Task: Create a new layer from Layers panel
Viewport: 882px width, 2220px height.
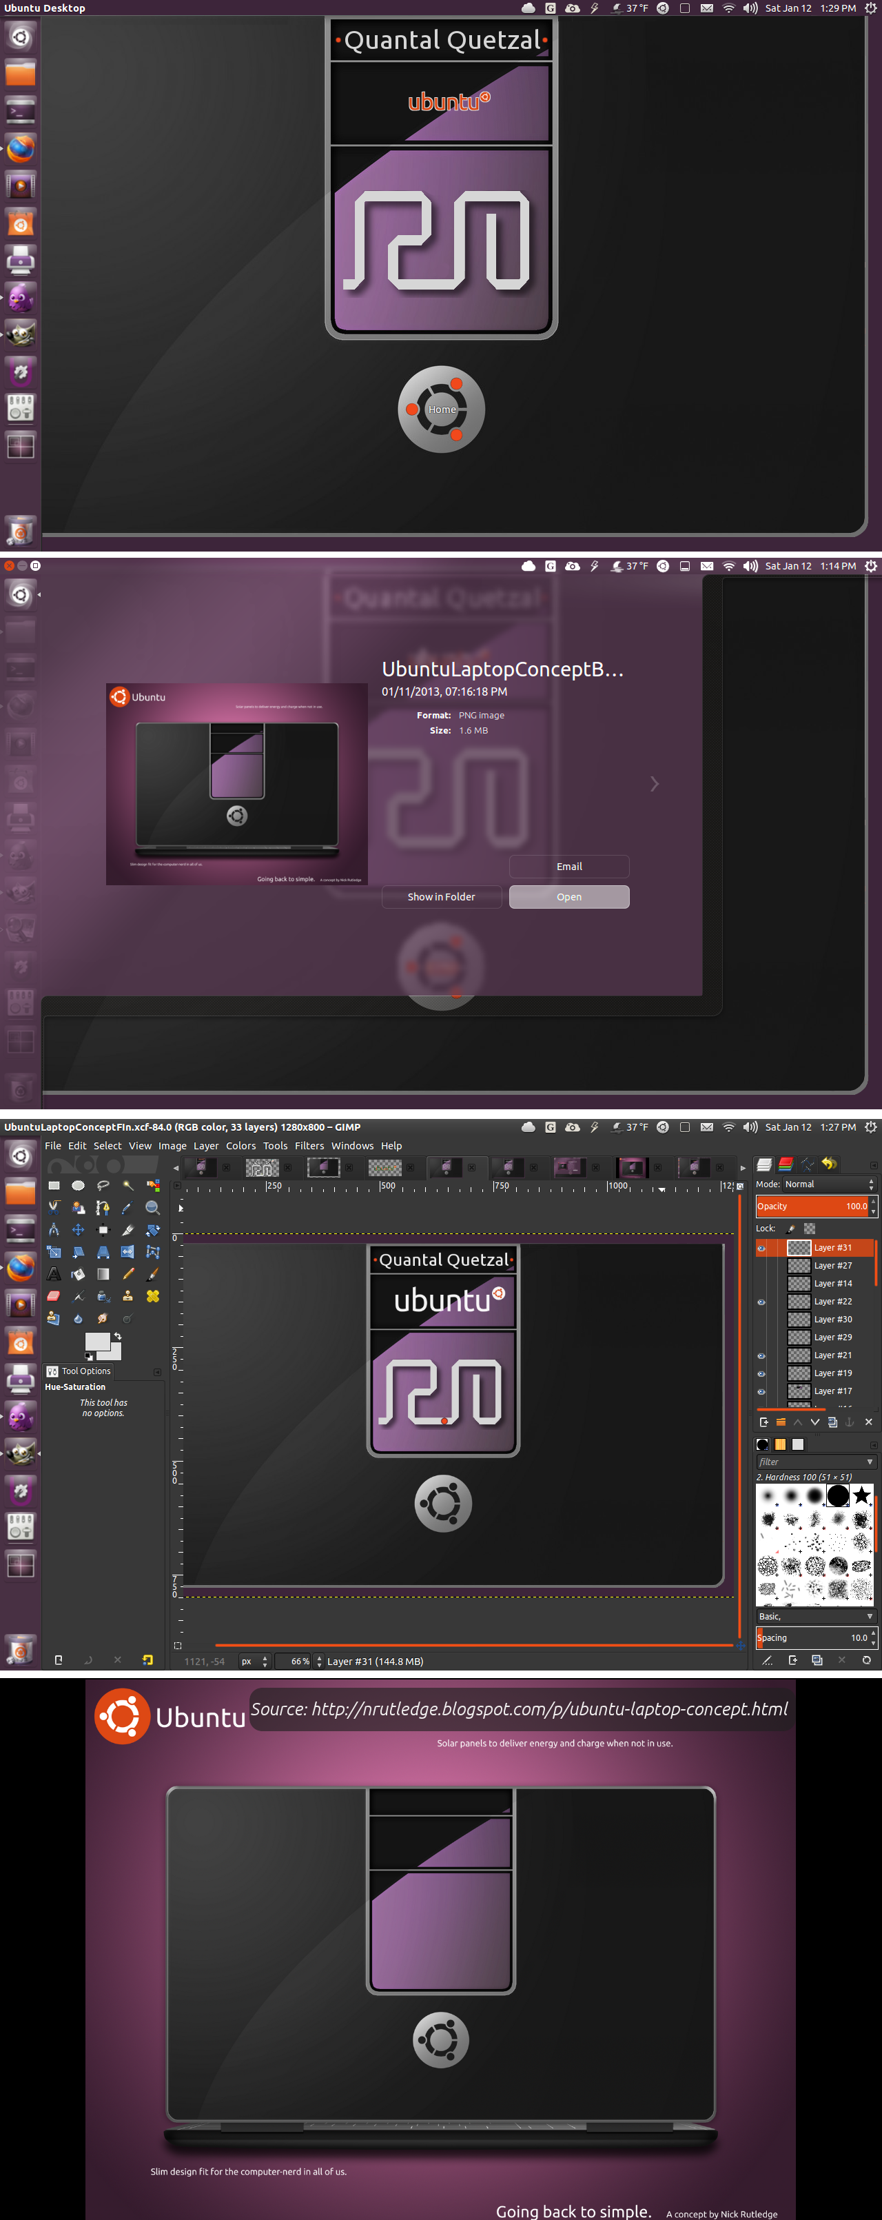Action: pyautogui.click(x=763, y=1422)
